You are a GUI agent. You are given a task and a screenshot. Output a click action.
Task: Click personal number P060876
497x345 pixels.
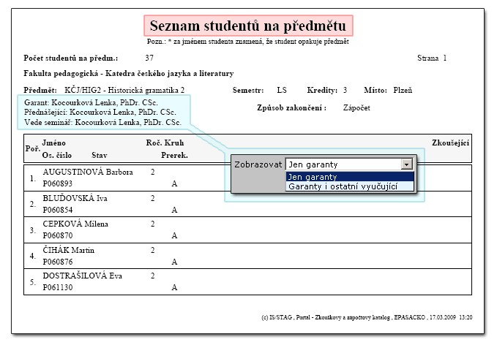58,262
